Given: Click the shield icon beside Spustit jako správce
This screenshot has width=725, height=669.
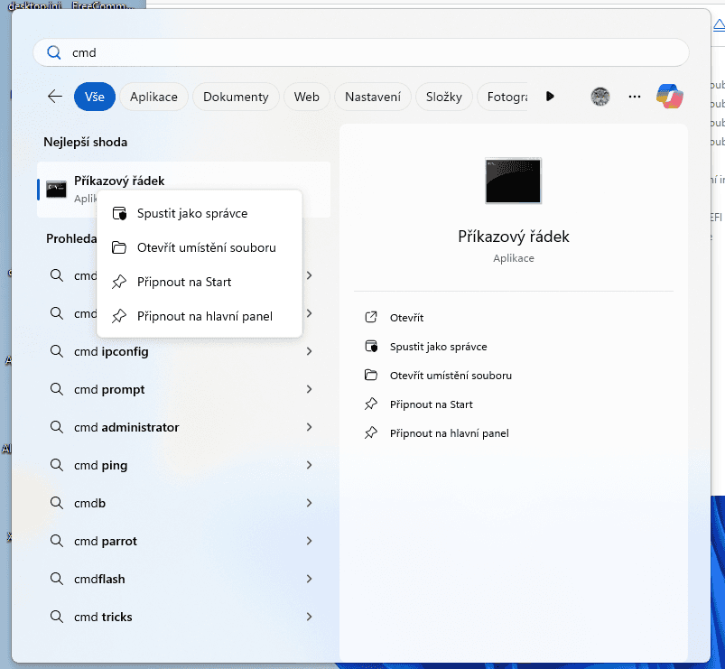Looking at the screenshot, I should tap(118, 213).
